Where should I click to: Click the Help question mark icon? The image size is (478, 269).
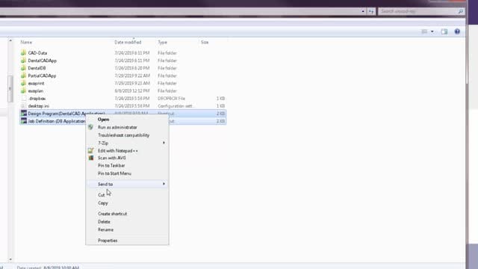point(457,31)
